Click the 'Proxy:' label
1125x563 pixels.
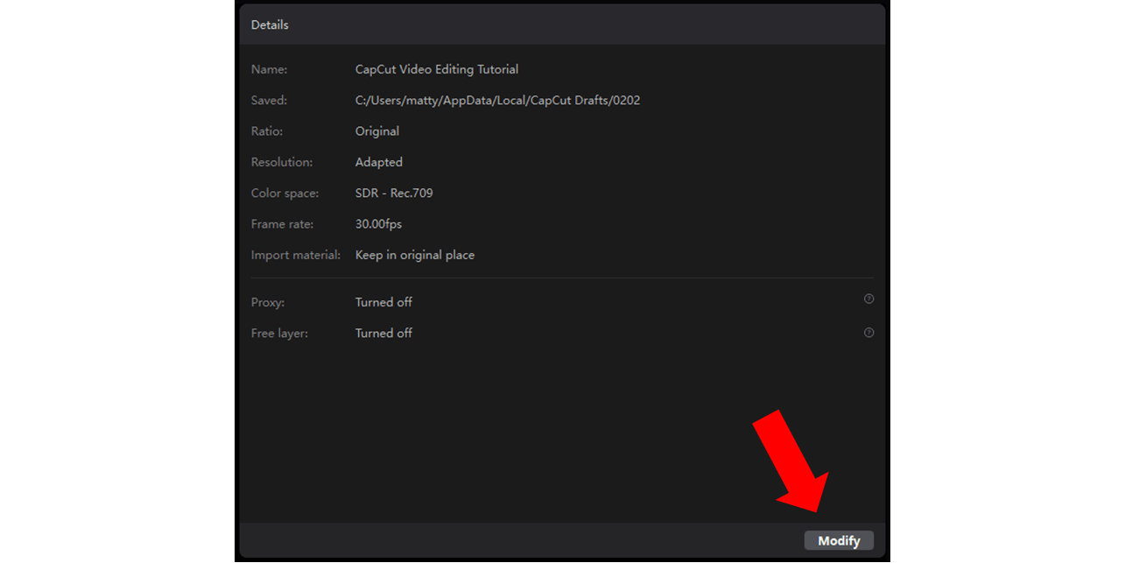(268, 302)
